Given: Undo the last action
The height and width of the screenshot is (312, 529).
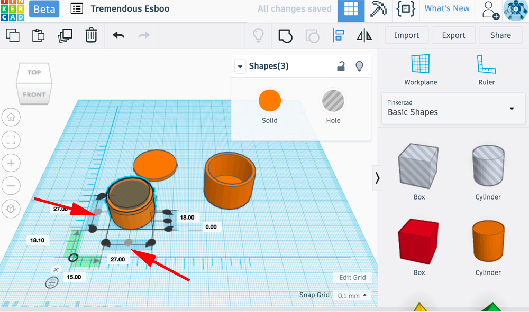Looking at the screenshot, I should click(x=118, y=35).
